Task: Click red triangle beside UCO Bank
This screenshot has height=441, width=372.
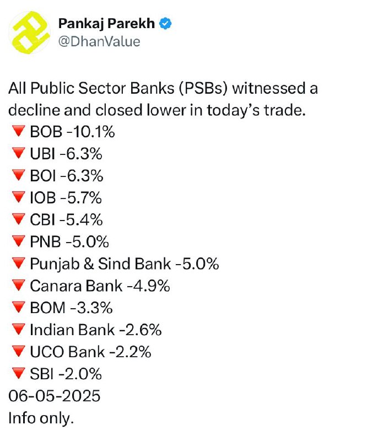Action: pos(19,351)
